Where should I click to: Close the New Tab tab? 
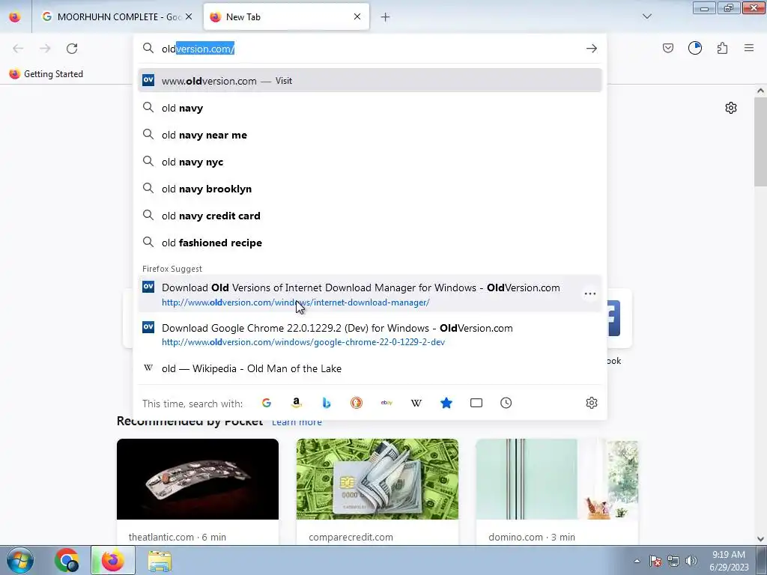357,16
